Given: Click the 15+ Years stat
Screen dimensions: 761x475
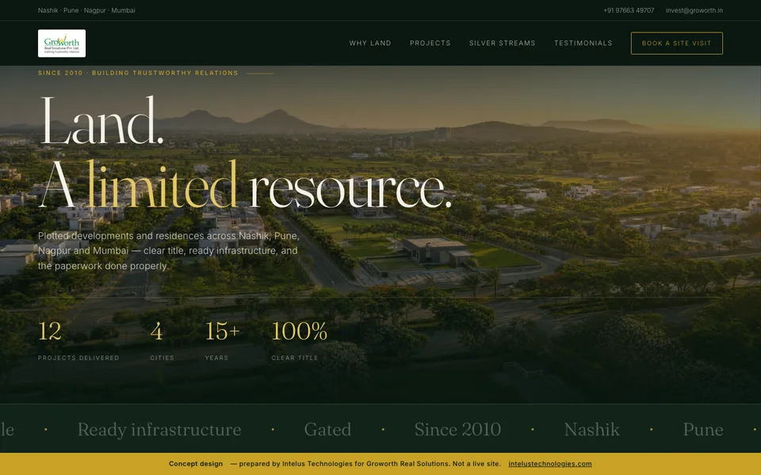Looking at the screenshot, I should coord(222,340).
